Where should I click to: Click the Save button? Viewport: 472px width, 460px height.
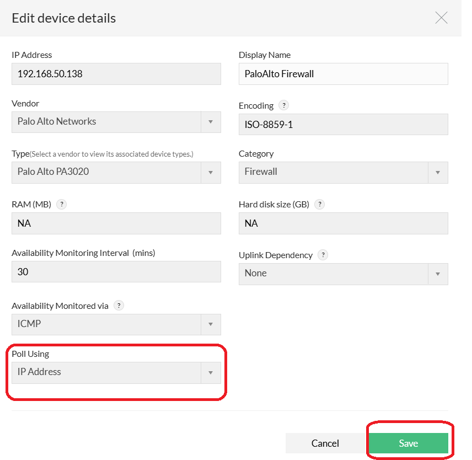click(x=408, y=443)
